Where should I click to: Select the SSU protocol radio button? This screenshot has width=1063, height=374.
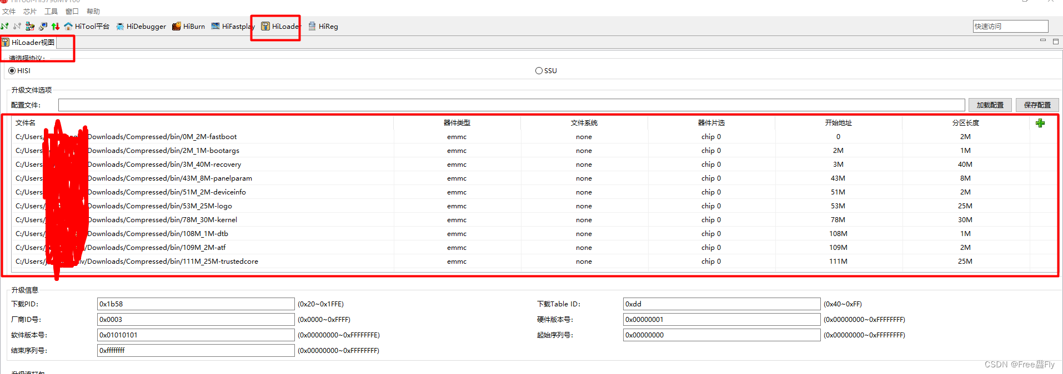[x=546, y=70]
